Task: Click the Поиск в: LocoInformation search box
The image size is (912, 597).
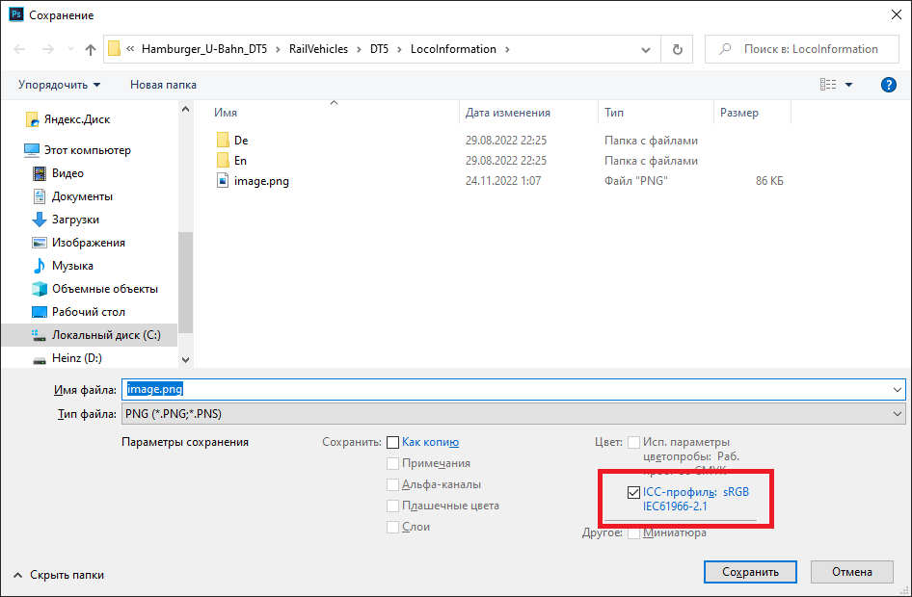Action: [x=802, y=49]
